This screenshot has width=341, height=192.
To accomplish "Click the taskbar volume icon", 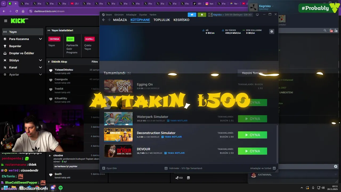I will 323,188.
